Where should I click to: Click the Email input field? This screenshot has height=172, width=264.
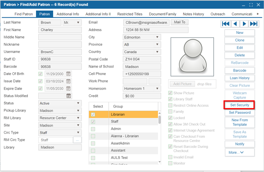pyautogui.click(x=146, y=23)
